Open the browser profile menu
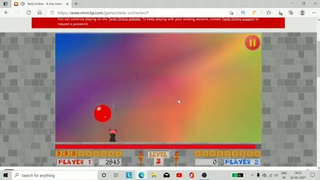The width and height of the screenshot is (320, 180). coord(302,12)
